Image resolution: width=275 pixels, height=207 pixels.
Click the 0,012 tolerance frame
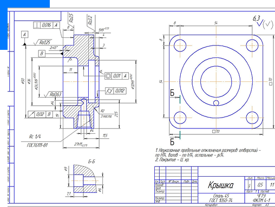[116, 91]
